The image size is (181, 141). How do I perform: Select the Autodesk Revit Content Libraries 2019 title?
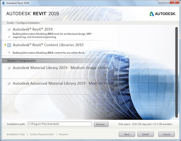48,45
